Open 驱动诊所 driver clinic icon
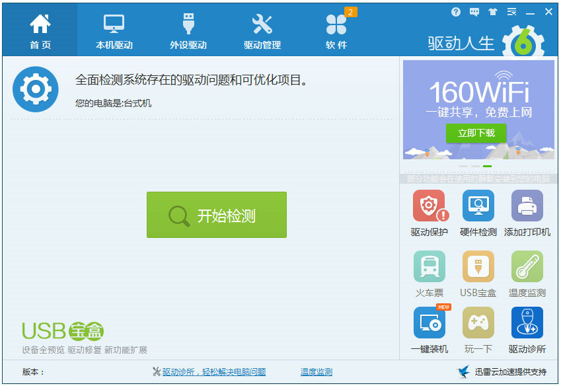This screenshot has height=386, width=561. 527,324
